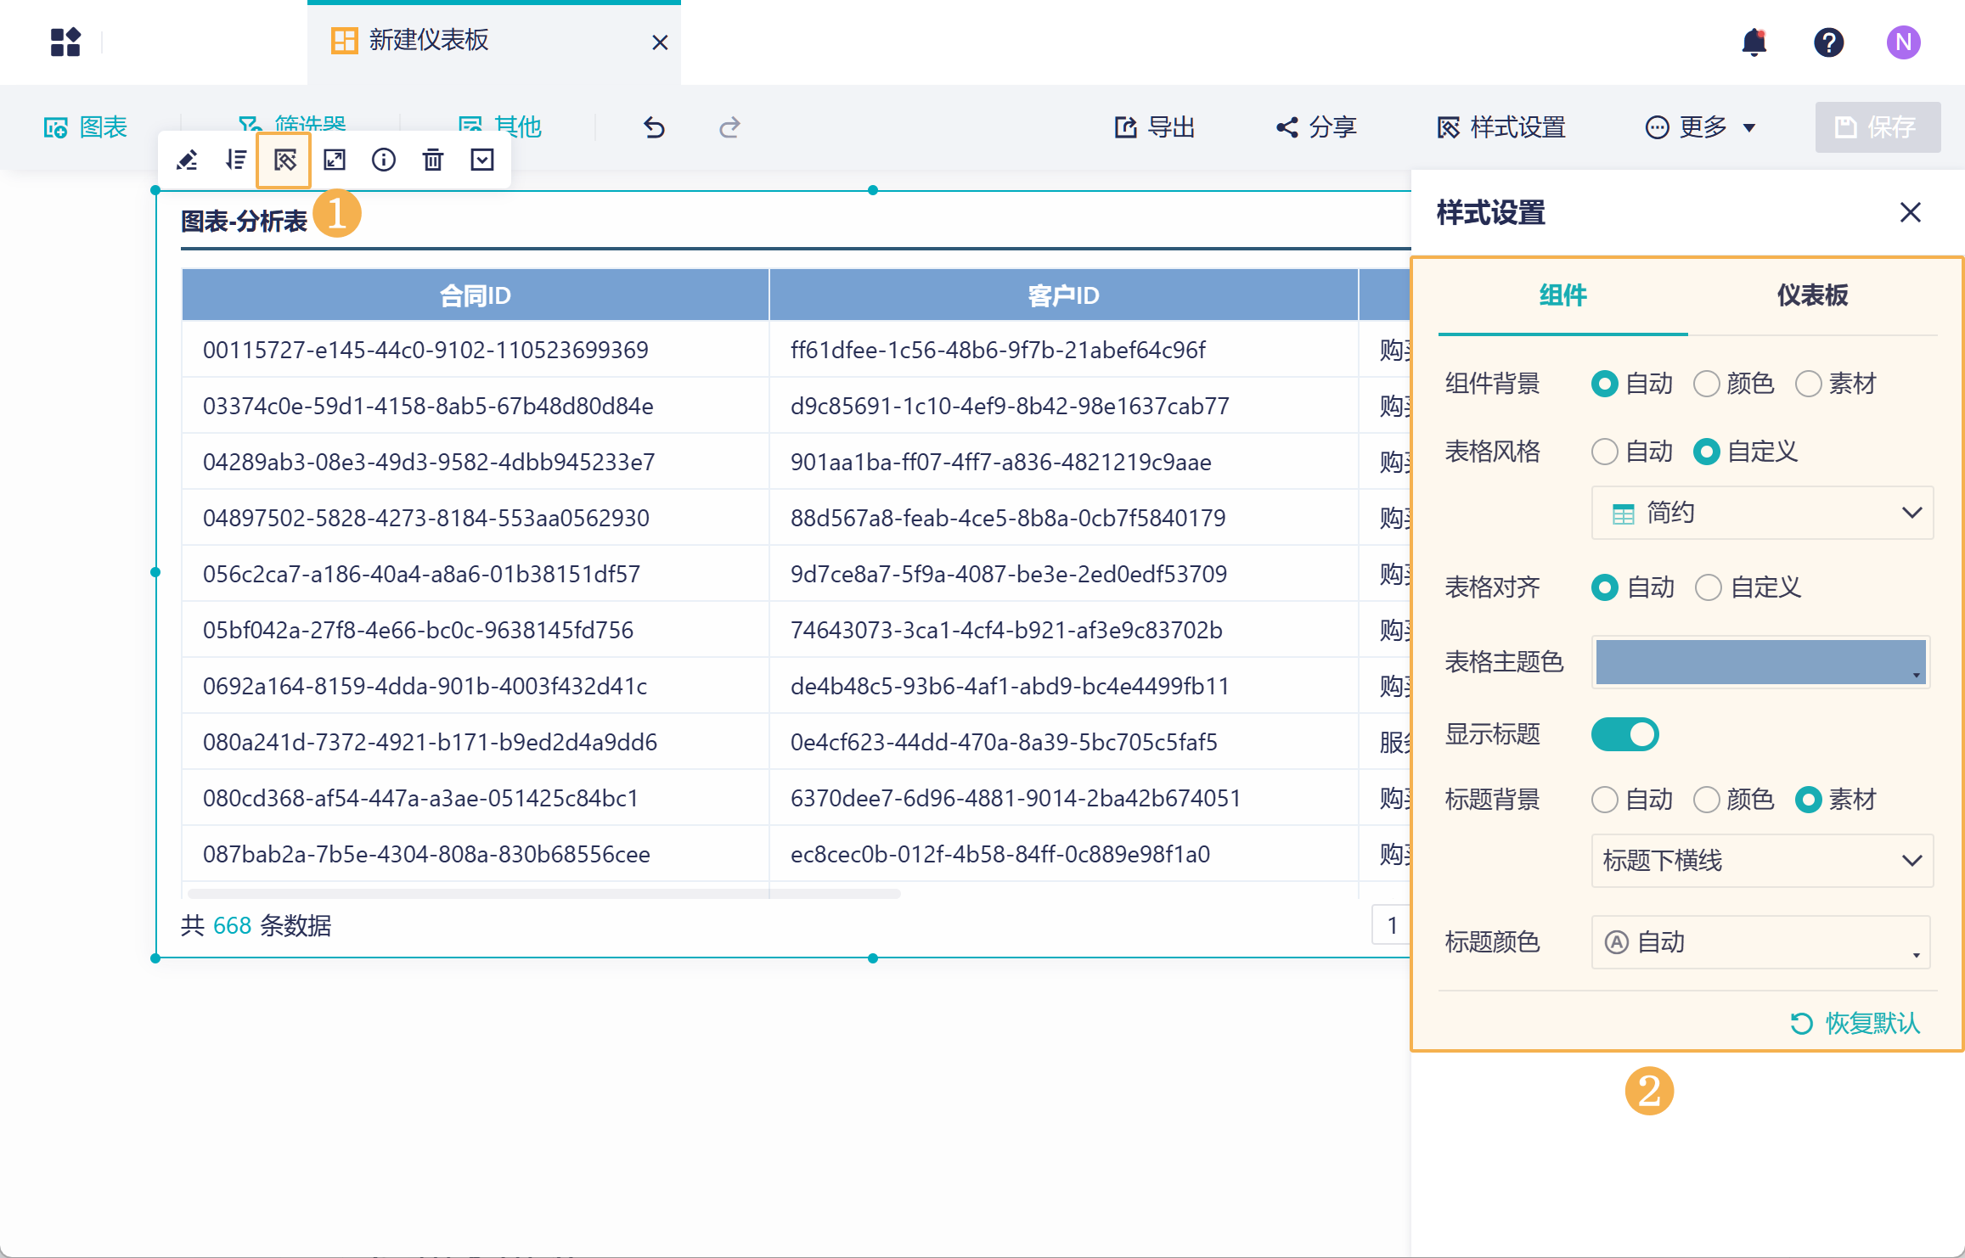This screenshot has width=1965, height=1258.
Task: Switch to the 仪表板 tab
Action: 1812,295
